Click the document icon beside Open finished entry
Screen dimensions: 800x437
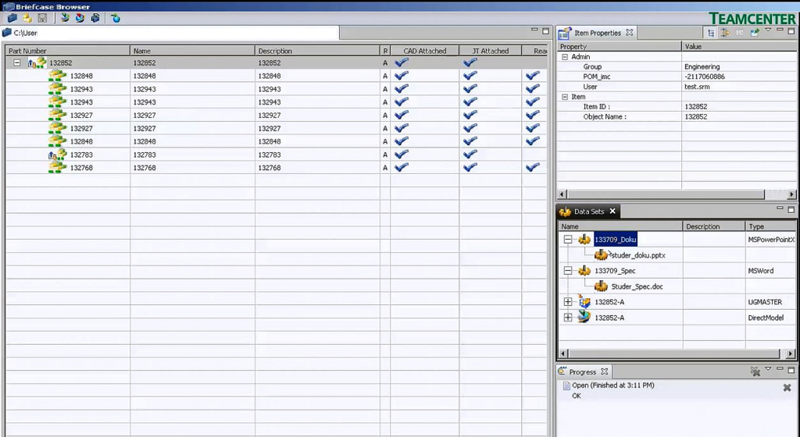(x=566, y=386)
